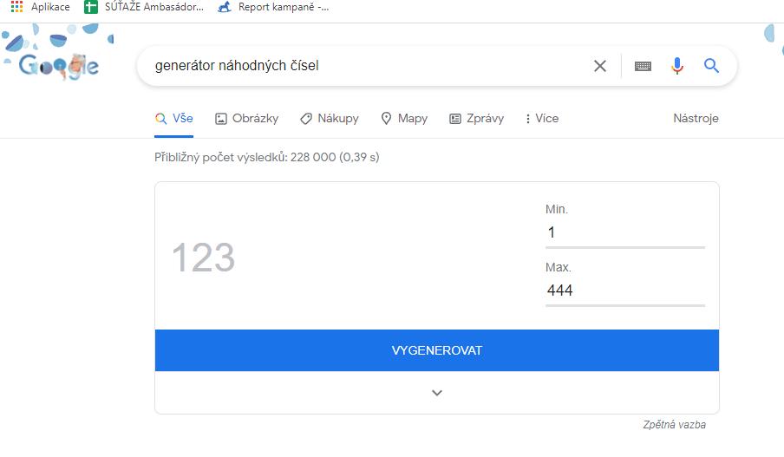784x457 pixels.
Task: Start voice search with microphone icon
Action: [x=677, y=66]
